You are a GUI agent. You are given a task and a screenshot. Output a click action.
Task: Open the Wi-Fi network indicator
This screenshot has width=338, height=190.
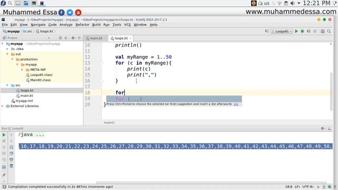[x=279, y=3]
